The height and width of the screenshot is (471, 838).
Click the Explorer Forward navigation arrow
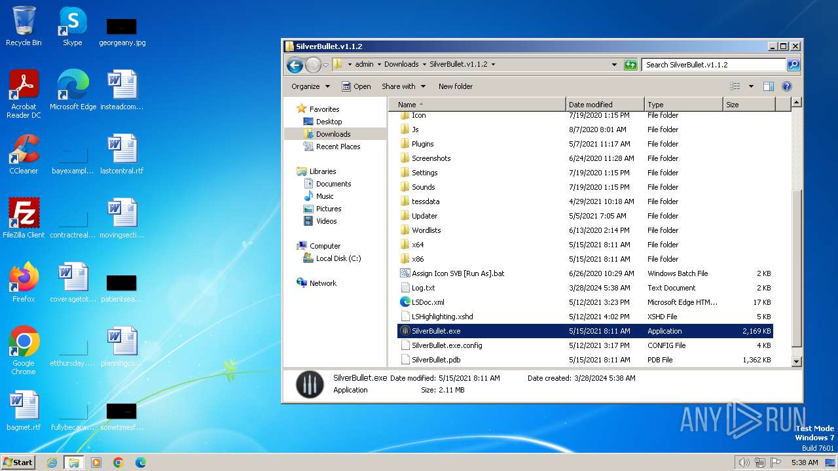click(x=314, y=65)
